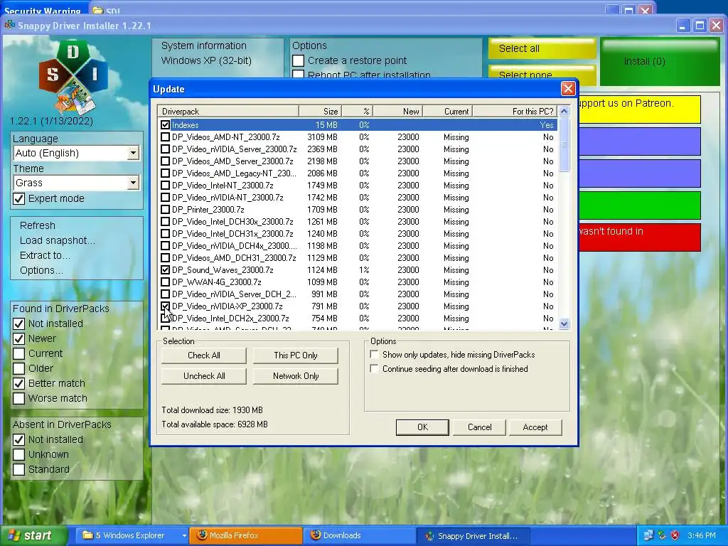Expand the Windows Explorer taskbar group arrow
728x546 pixels.
click(184, 536)
